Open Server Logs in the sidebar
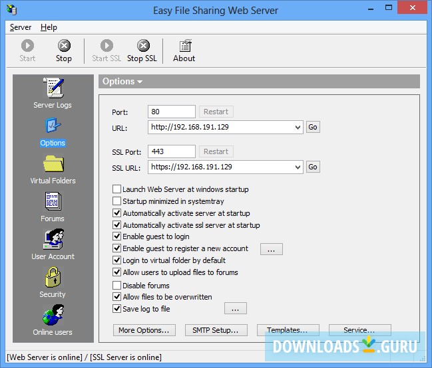This screenshot has height=368, width=432. (53, 88)
